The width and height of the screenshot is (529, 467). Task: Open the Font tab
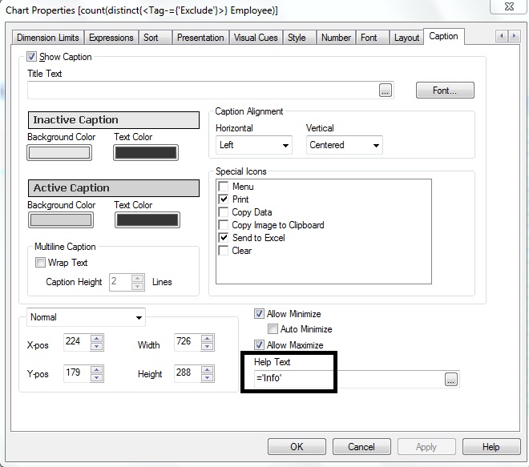pyautogui.click(x=373, y=38)
